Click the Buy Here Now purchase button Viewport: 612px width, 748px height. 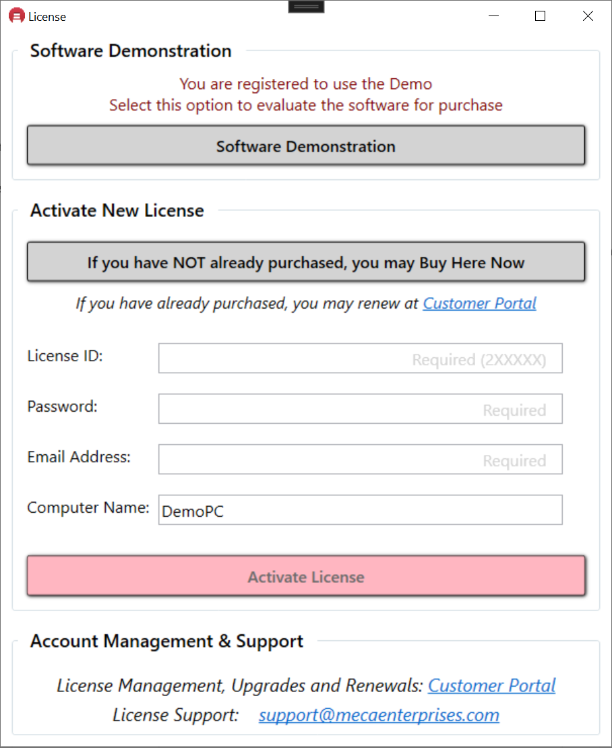[306, 262]
